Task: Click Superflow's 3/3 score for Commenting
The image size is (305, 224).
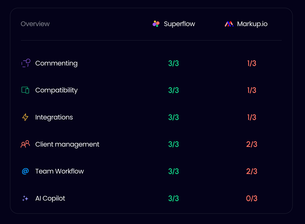Action: (174, 63)
